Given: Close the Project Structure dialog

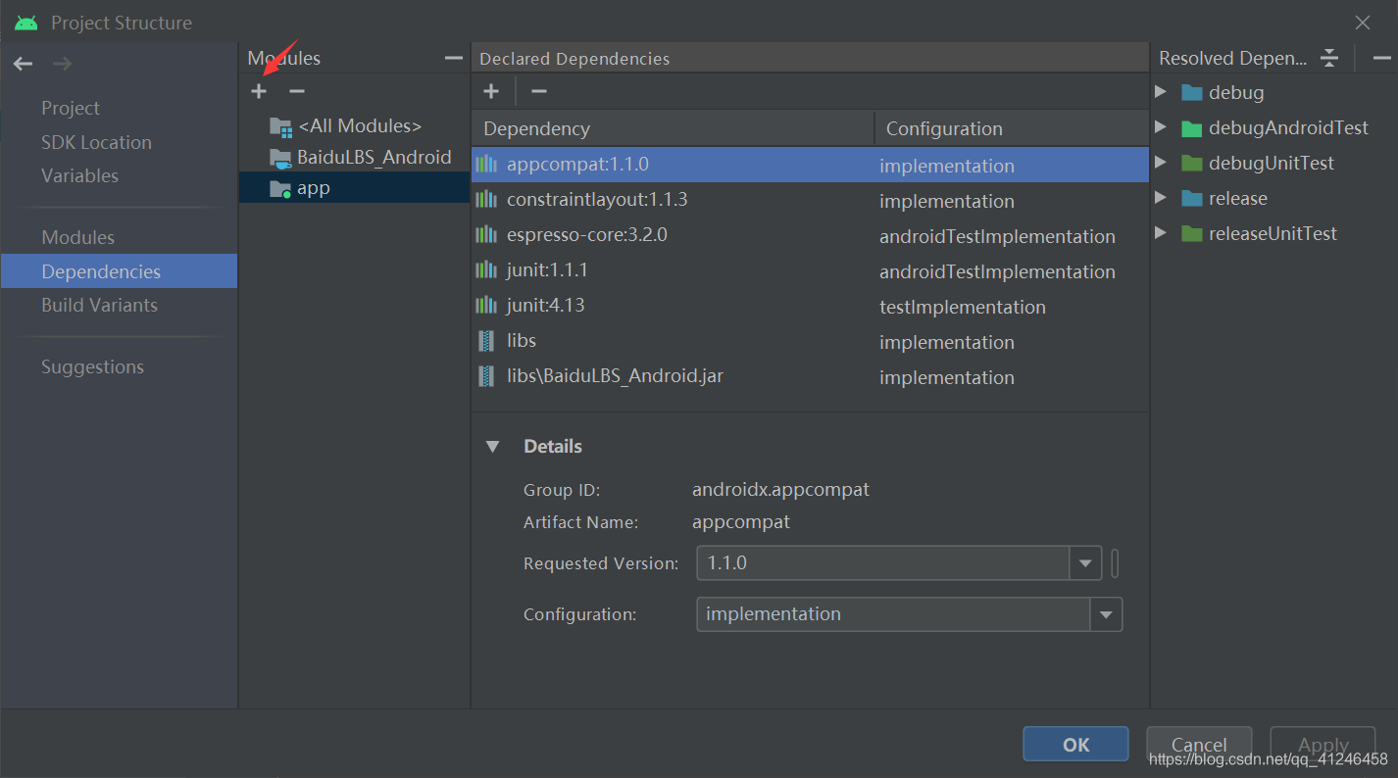Looking at the screenshot, I should 1363,23.
